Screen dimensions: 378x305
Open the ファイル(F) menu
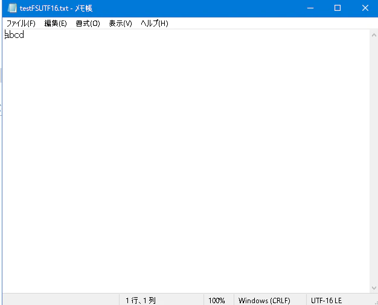21,24
